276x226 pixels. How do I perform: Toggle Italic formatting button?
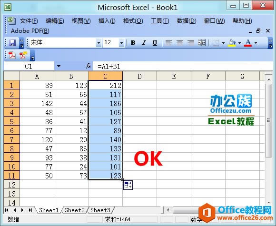pos(144,43)
